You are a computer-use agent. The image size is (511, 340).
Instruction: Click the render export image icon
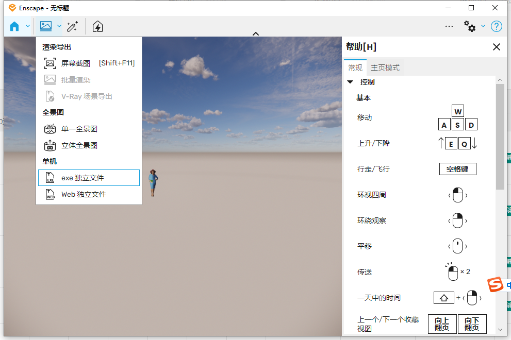(45, 26)
